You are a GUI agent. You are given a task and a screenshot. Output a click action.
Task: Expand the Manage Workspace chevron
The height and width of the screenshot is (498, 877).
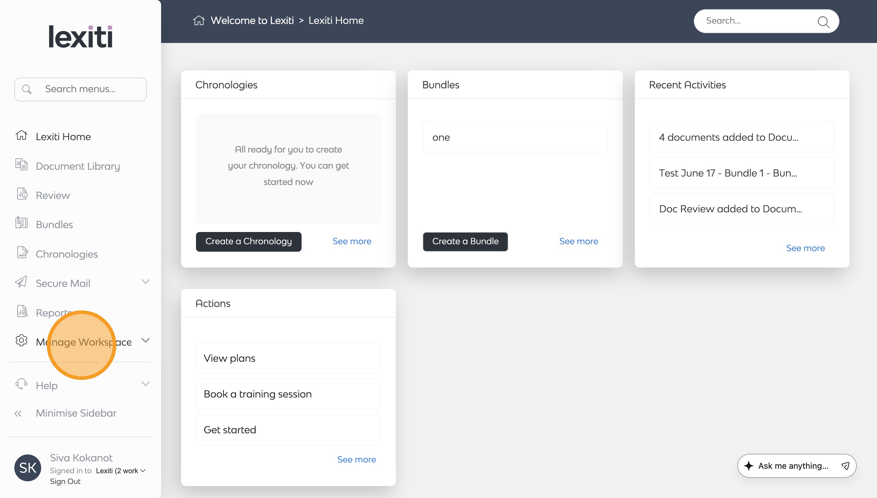[x=145, y=341]
